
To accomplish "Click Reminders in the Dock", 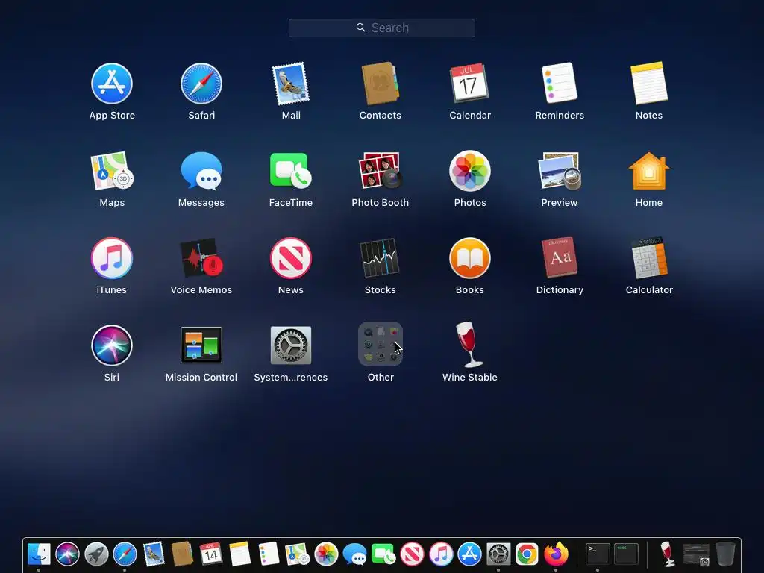I will coord(269,554).
